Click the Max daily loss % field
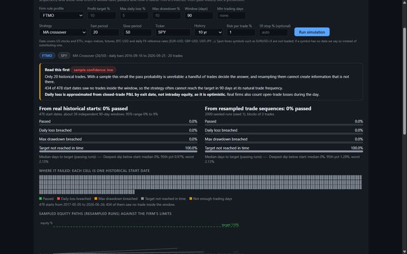This screenshot has height=254, width=407. (x=134, y=16)
